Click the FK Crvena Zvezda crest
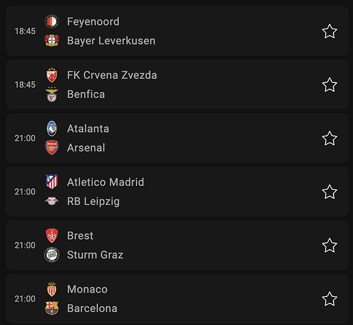 pyautogui.click(x=52, y=75)
